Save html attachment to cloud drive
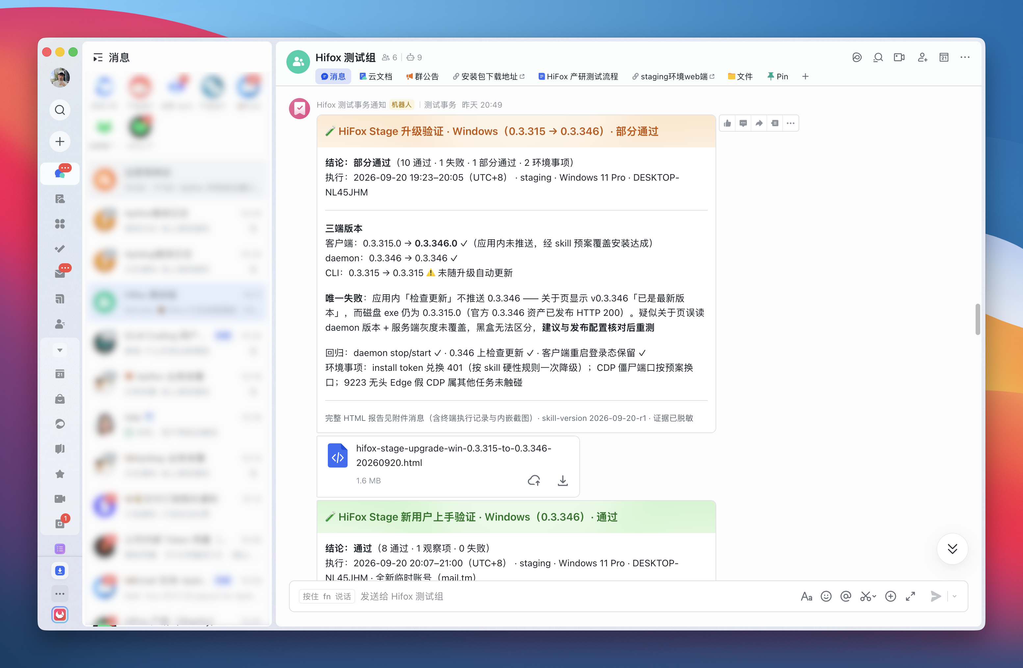 click(x=534, y=480)
